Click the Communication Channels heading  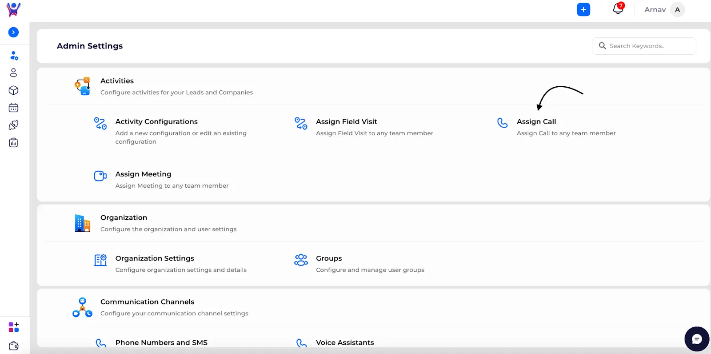tap(147, 302)
